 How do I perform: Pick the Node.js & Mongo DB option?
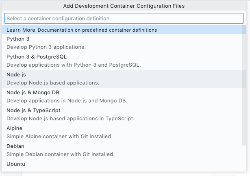click(x=33, y=93)
